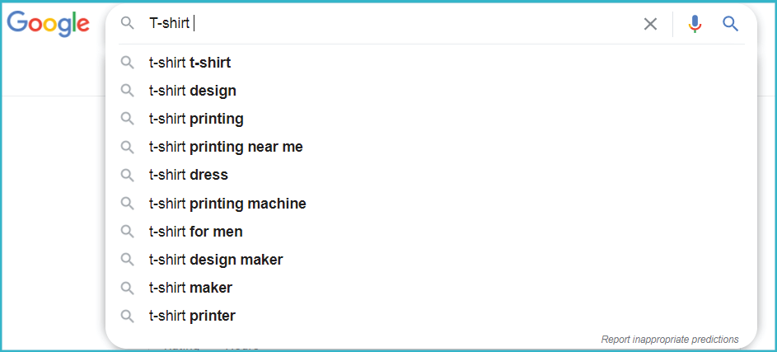777x352 pixels.
Task: Choose the t-shirt printer suggestion
Action: (431, 316)
